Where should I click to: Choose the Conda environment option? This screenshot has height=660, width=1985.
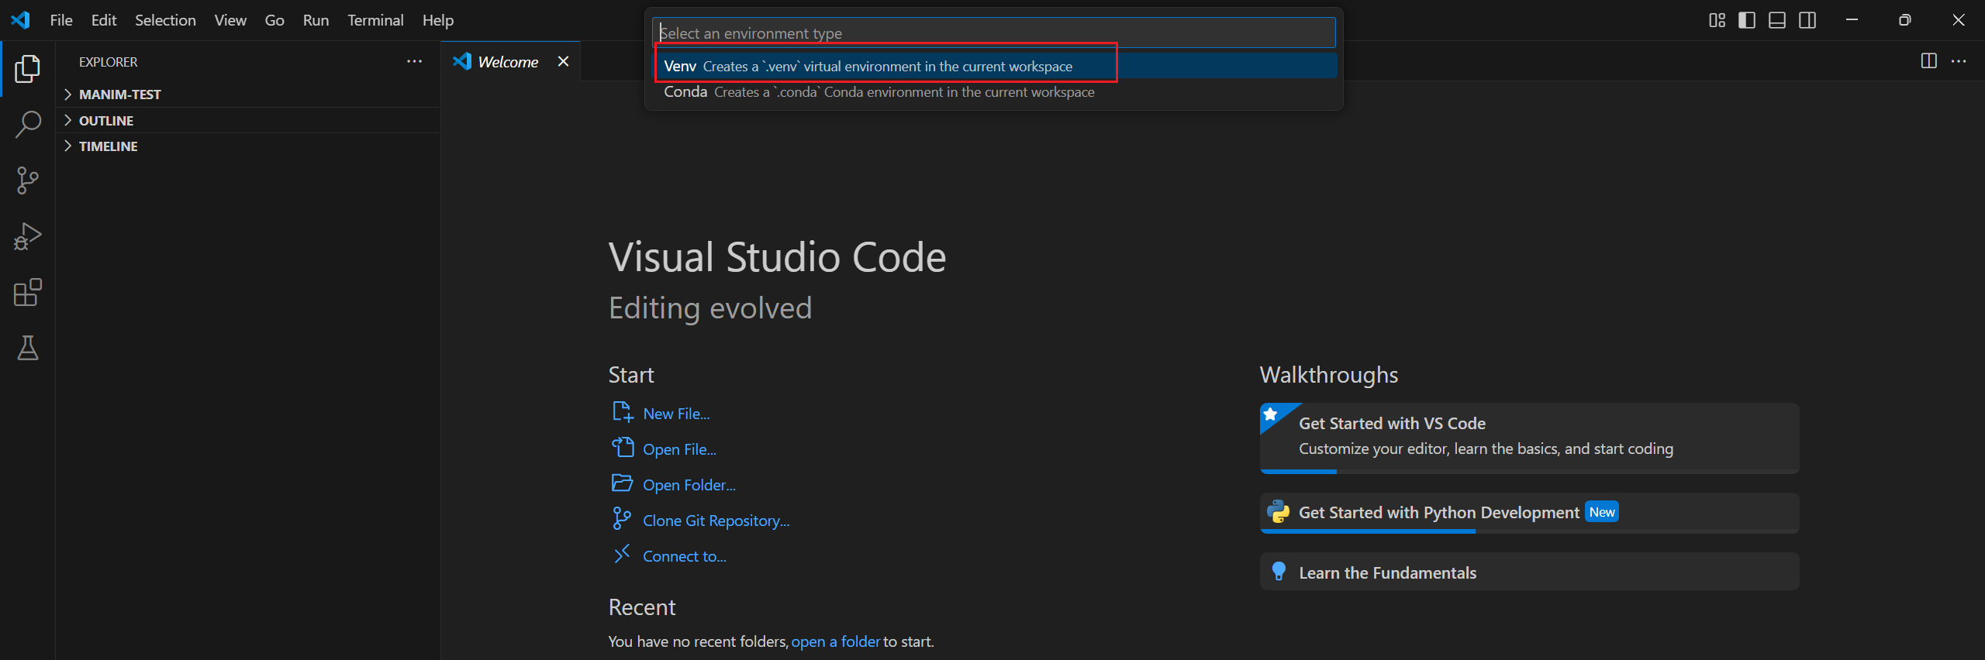point(995,92)
